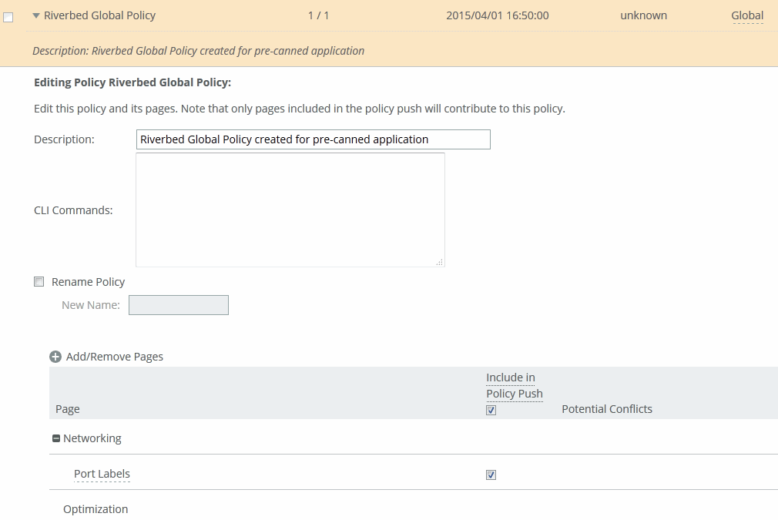
Task: Select the Riverbed Global Policy row checkbox
Action: click(8, 17)
